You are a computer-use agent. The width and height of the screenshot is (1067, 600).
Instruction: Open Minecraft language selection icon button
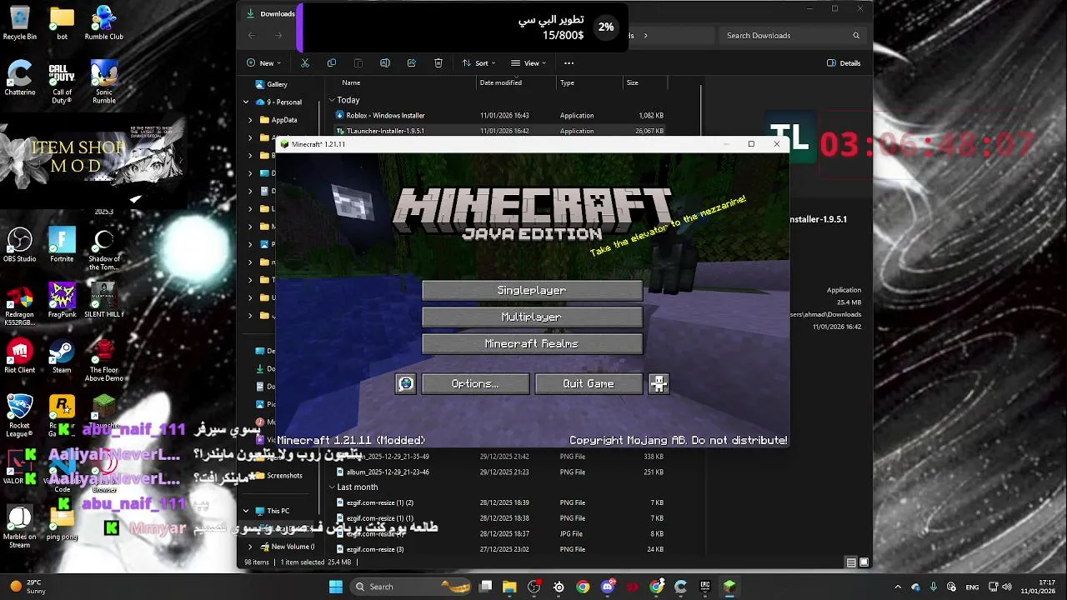405,383
